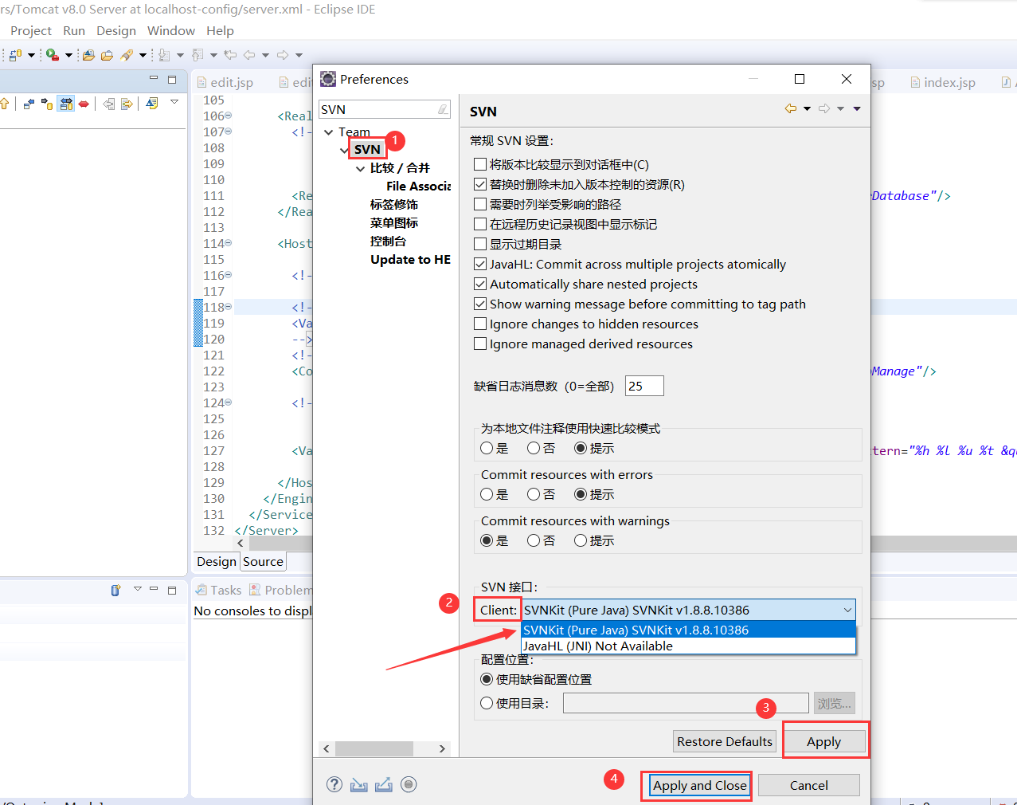The height and width of the screenshot is (805, 1017).
Task: Open Run External Tools dropdown arrow
Action: point(68,55)
